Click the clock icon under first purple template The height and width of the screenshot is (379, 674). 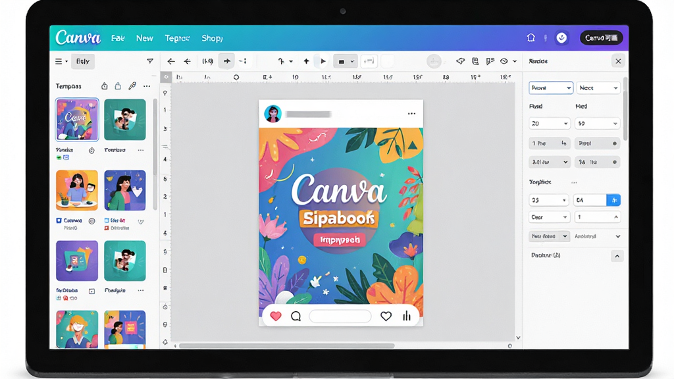(x=91, y=151)
